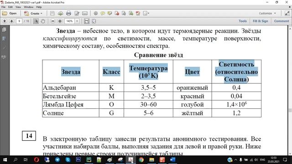Viewport: 292px width, 164px height.
Task: Click the 'Лямбда Цефея' table cell
Action: coord(71,104)
